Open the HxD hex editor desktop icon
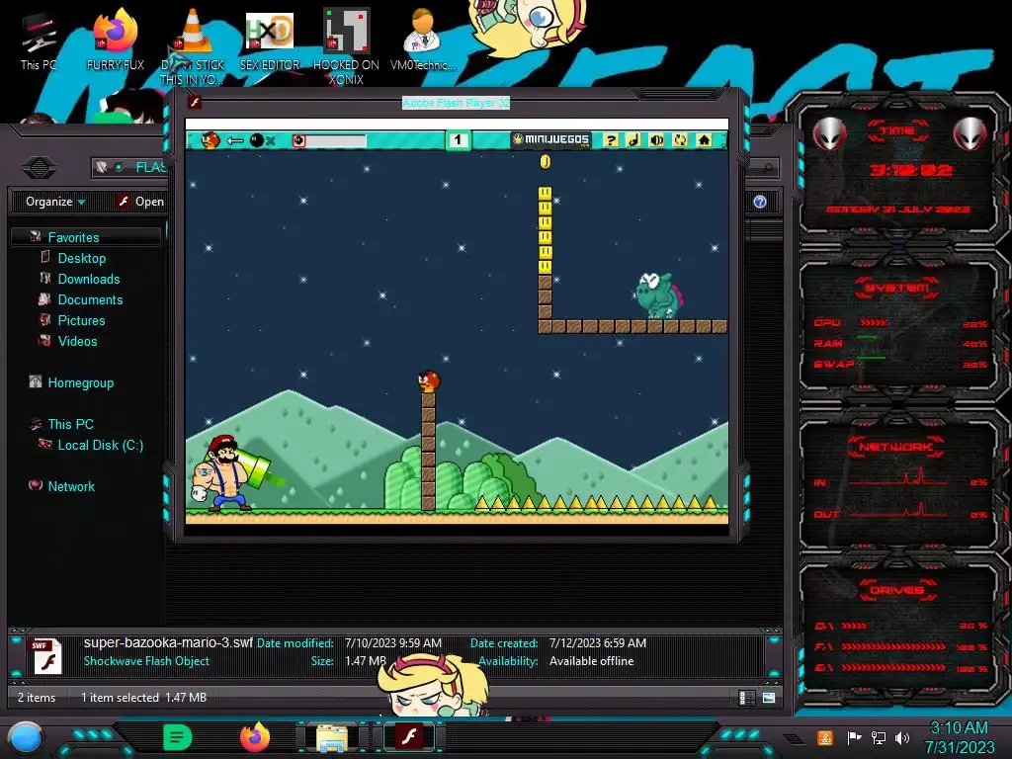 click(270, 40)
